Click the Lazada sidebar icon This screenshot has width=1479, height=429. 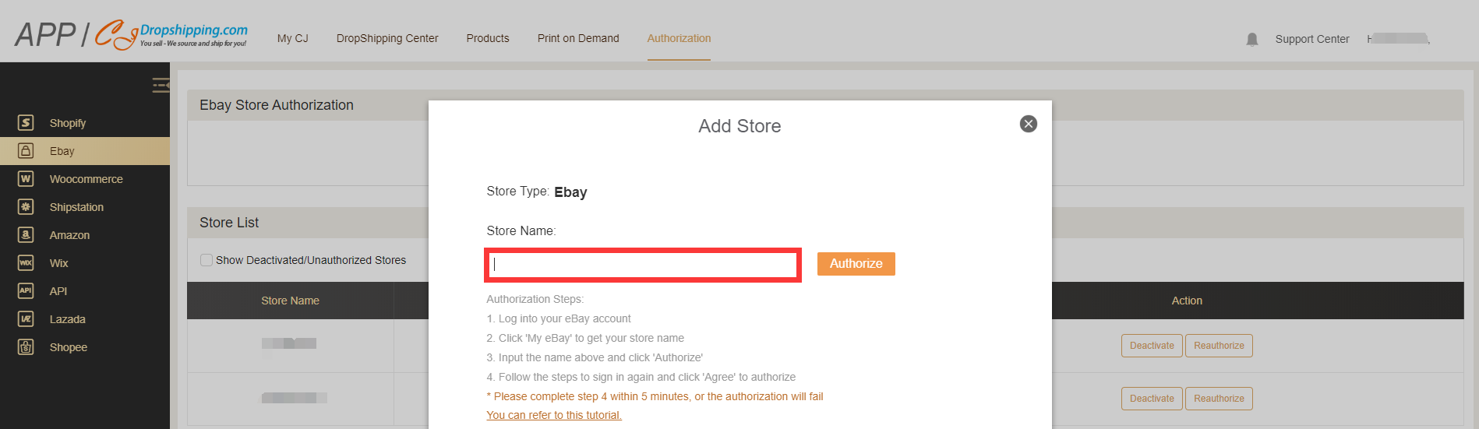click(26, 319)
